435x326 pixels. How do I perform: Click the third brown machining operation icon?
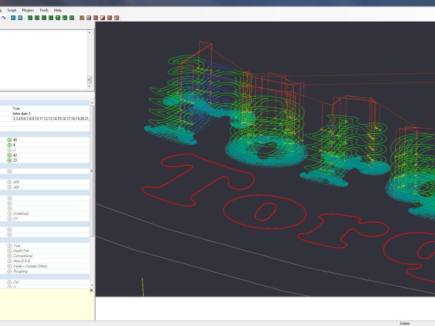click(x=96, y=18)
